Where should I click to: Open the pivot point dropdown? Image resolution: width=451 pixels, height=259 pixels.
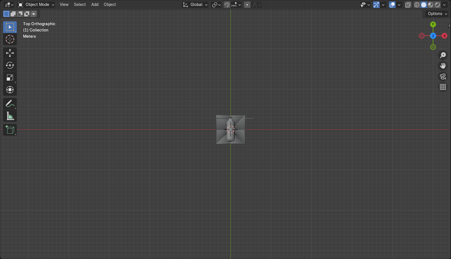[216, 5]
